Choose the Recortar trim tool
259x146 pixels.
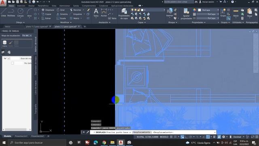[76, 10]
